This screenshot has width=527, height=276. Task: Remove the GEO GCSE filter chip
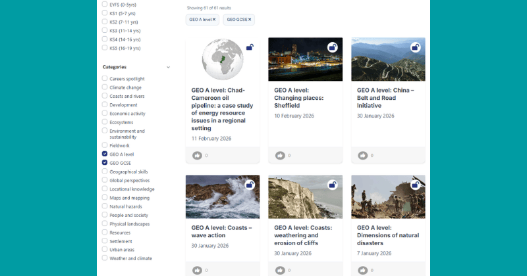pyautogui.click(x=250, y=20)
